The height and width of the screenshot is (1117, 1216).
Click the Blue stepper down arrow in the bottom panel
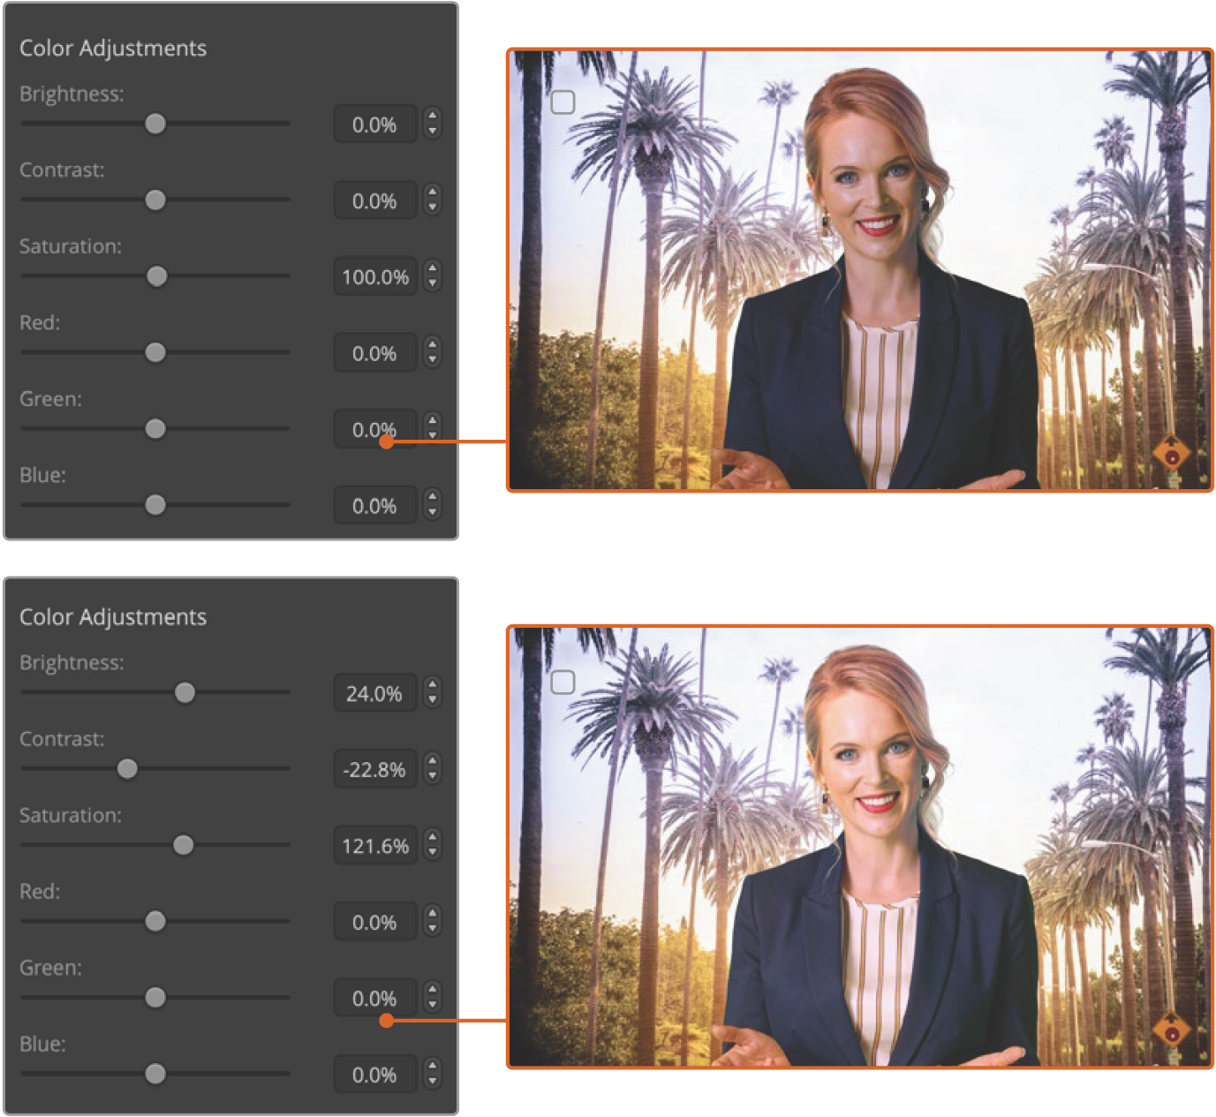click(432, 1082)
